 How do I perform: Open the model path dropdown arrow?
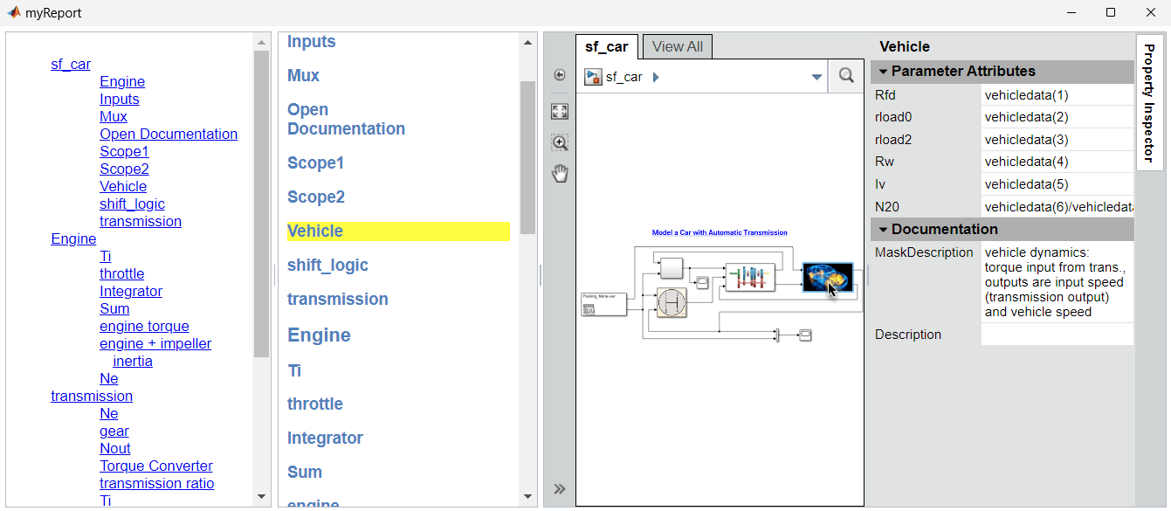click(816, 77)
